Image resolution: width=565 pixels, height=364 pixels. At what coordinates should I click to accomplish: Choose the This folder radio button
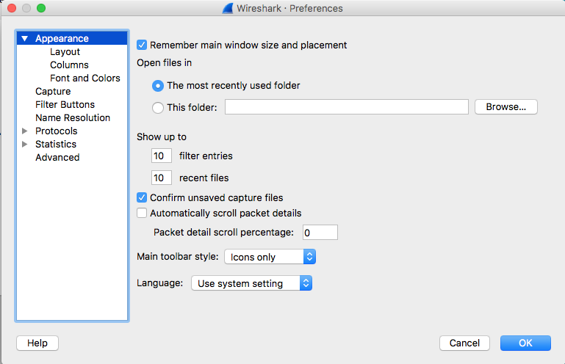tap(158, 108)
